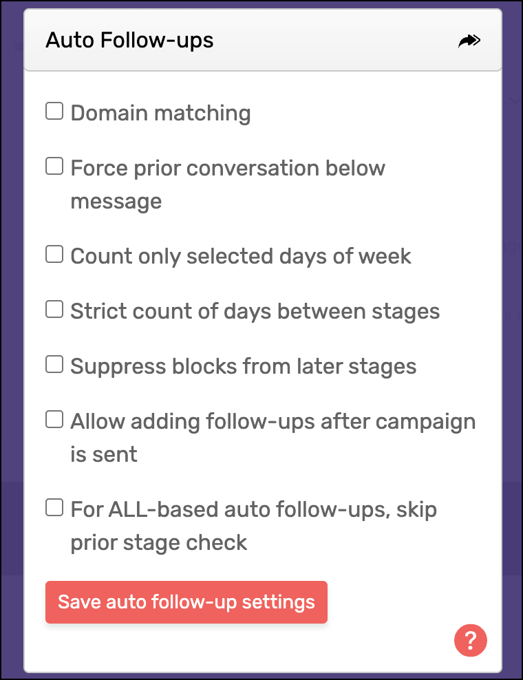Check the Count only selected days of week box
523x680 pixels.
pyautogui.click(x=54, y=254)
